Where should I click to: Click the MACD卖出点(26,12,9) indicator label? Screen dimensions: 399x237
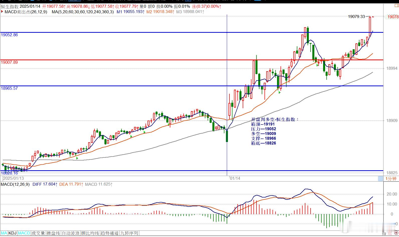point(26,11)
